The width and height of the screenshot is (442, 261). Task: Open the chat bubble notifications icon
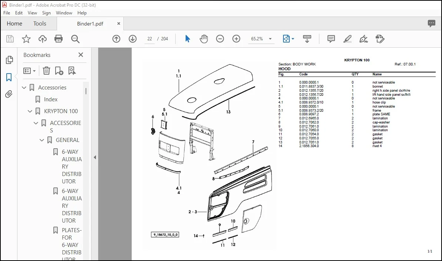[x=431, y=23]
